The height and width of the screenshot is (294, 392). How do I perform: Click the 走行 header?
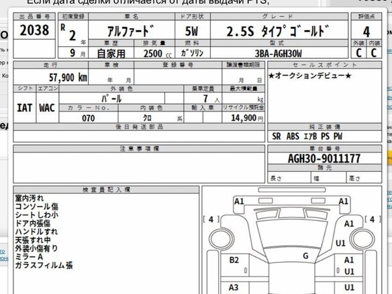pyautogui.click(x=50, y=65)
